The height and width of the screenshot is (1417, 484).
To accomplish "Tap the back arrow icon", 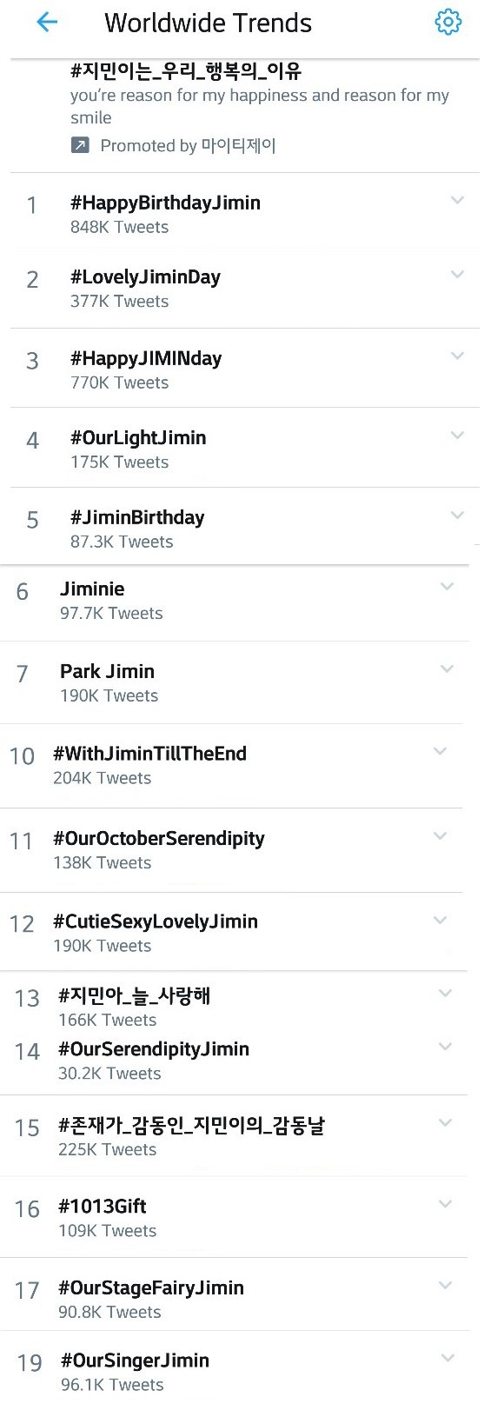I will [x=47, y=23].
